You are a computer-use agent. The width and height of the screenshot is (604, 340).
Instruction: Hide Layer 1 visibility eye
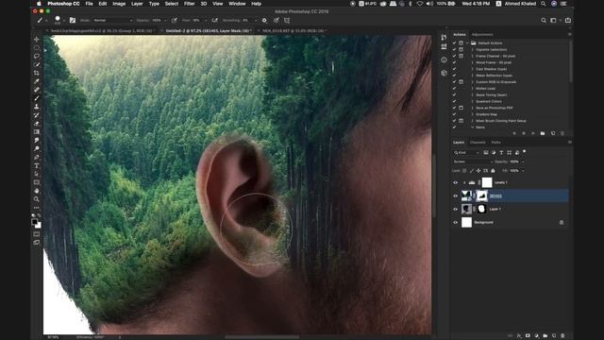click(x=455, y=209)
